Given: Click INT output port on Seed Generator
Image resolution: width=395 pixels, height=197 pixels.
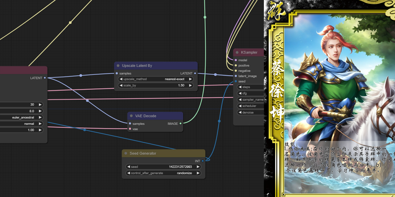Looking at the screenshot, I should click(203, 161).
